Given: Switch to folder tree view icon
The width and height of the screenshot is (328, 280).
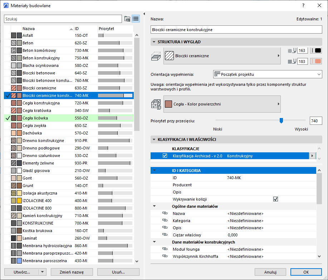Looking at the screenshot, I should point(127,19).
